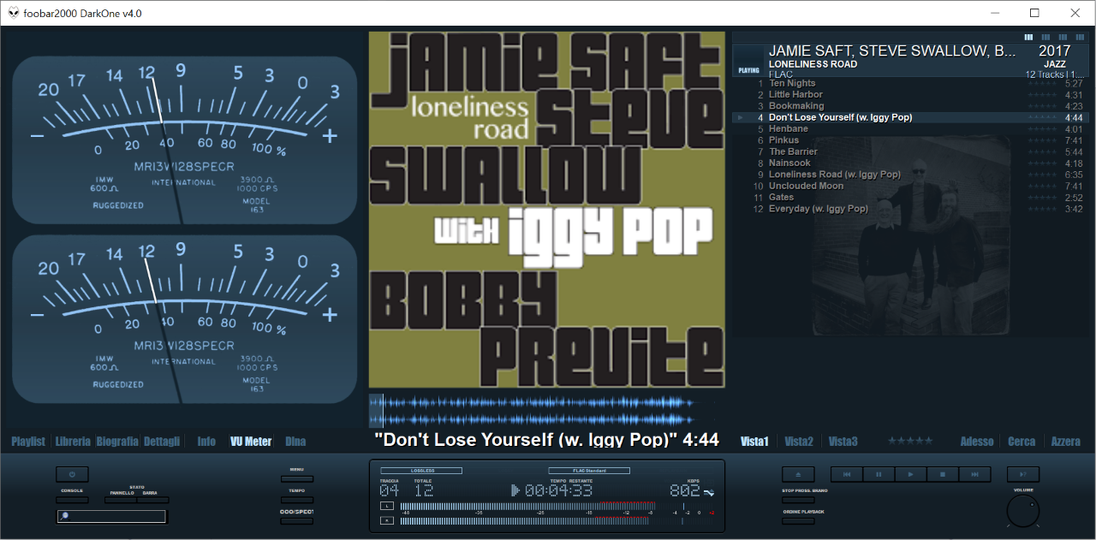This screenshot has width=1096, height=540.
Task: Toggle the Stop pross. brano button
Action: (798, 500)
